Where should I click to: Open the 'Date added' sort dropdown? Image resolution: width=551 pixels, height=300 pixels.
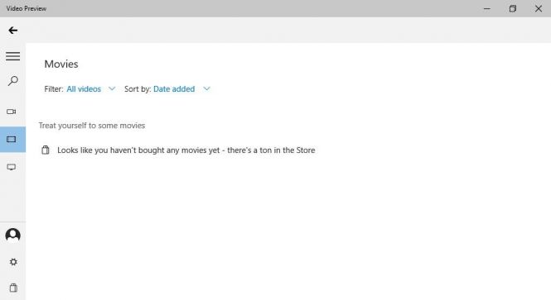[174, 89]
